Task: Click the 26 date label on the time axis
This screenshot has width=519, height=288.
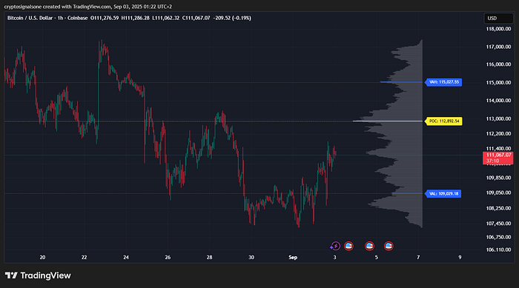Action: (168, 257)
